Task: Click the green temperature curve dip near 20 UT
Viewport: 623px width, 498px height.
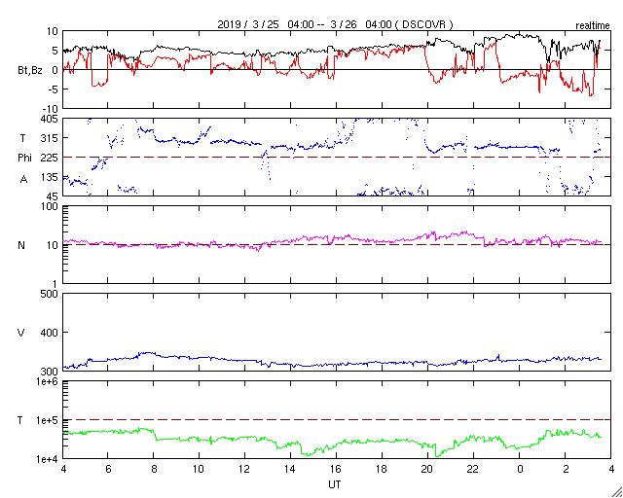Action: tap(437, 454)
